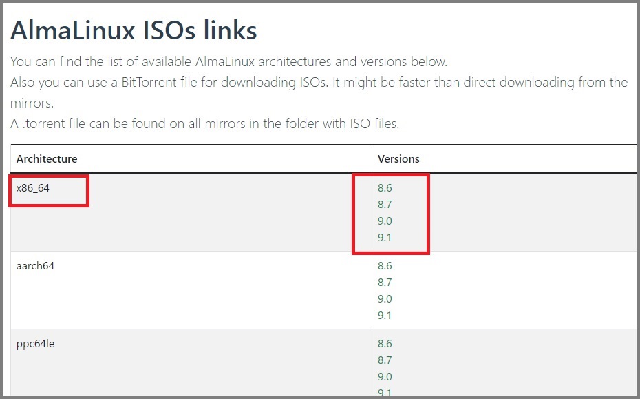
Task: Open the 9.0 version link for aarch64
Action: pyautogui.click(x=385, y=299)
